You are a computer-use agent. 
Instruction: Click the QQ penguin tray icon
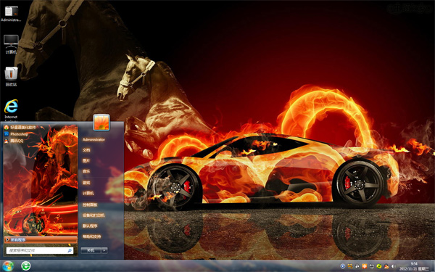coord(386,266)
